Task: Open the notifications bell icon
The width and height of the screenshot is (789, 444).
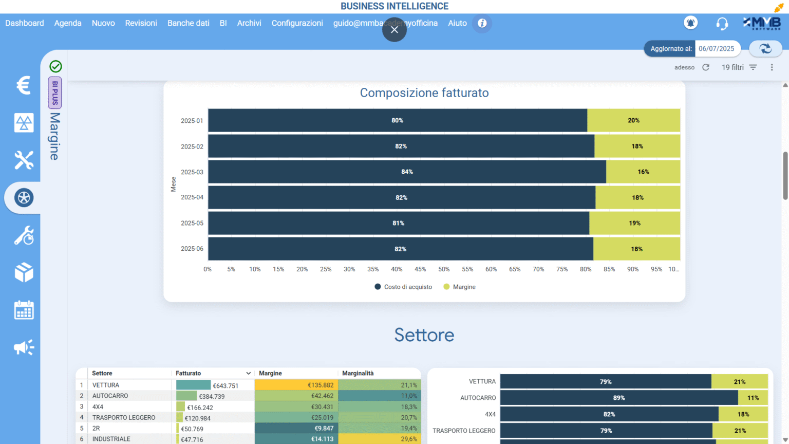Action: pos(690,23)
